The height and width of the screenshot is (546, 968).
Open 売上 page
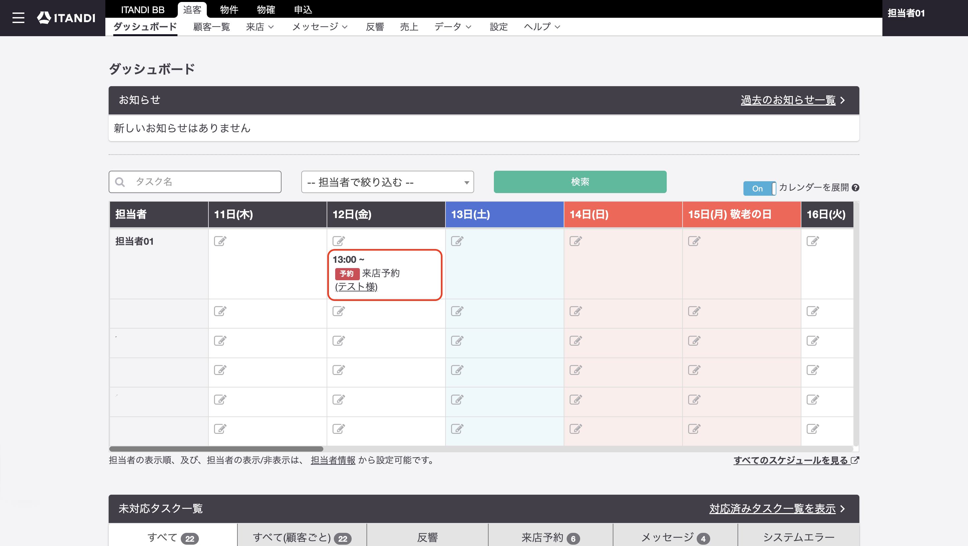coord(409,27)
